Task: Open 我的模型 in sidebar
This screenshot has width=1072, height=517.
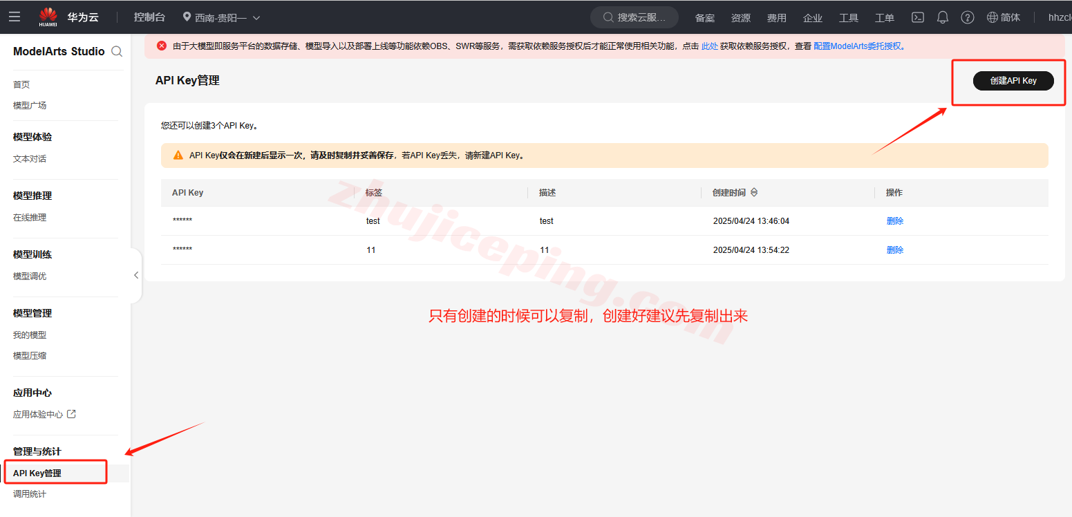Action: (x=30, y=335)
